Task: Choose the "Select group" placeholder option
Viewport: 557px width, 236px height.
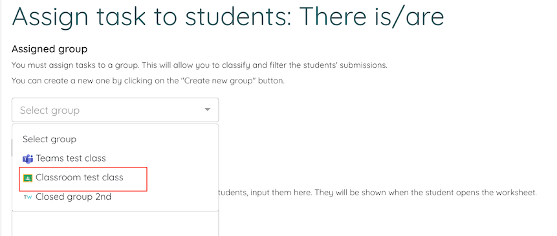Action: point(49,139)
